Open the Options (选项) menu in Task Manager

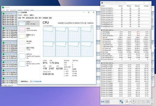(x=25, y=15)
